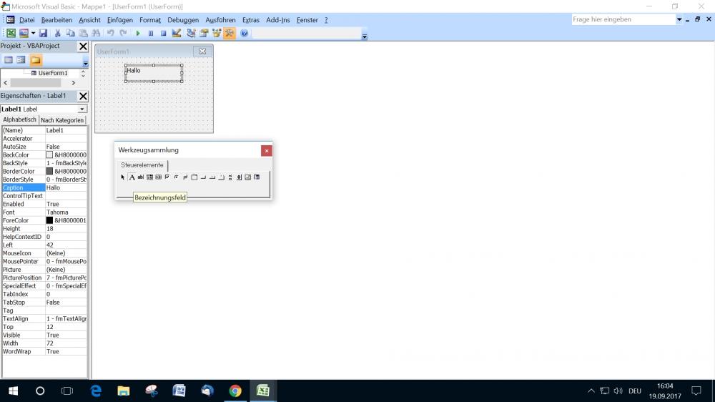Pick the CheckBox control from the toolbox
This screenshot has height=402, width=715.
pyautogui.click(x=167, y=177)
